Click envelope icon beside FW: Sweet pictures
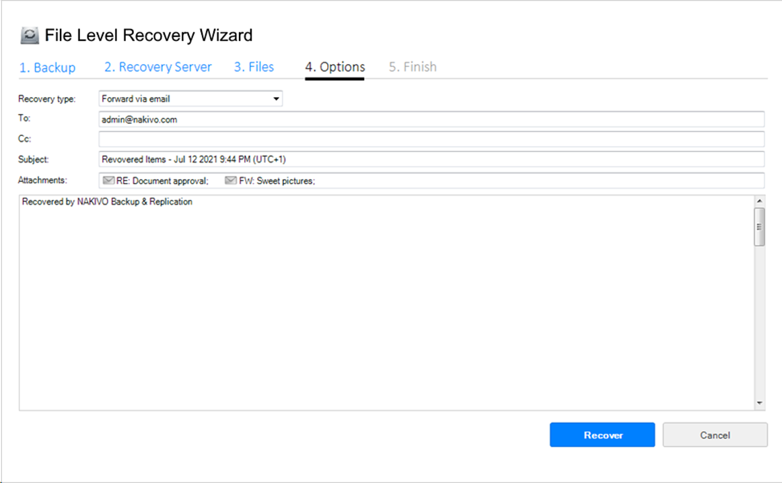The width and height of the screenshot is (782, 483). [x=231, y=181]
